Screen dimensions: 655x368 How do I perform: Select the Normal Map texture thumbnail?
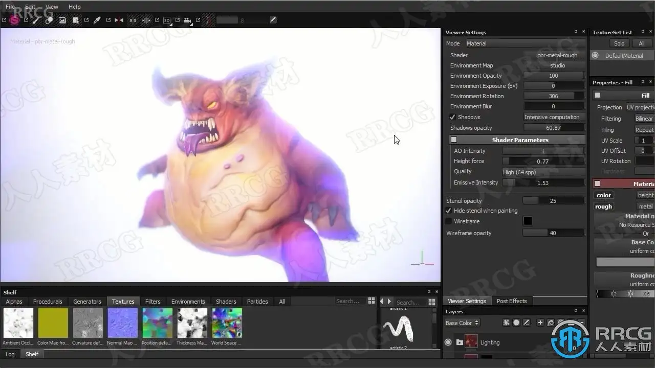click(x=123, y=323)
